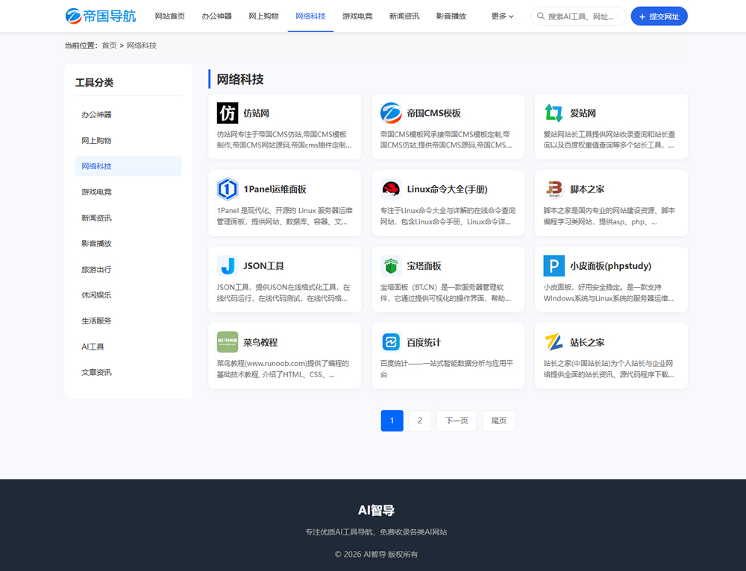This screenshot has width=746, height=571.
Task: Click the search magnifier icon
Action: (541, 16)
